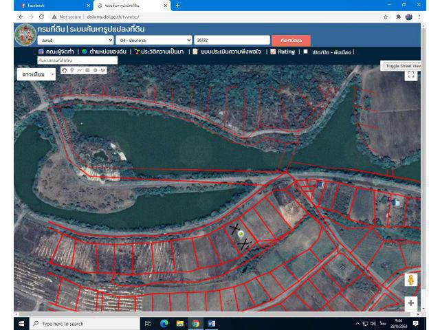The image size is (440, 330).
Task: Expand the ดาวเทียม map type dropdown
Action: point(37,74)
